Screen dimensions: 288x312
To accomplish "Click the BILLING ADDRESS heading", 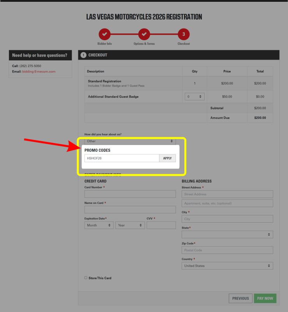I will (x=196, y=181).
